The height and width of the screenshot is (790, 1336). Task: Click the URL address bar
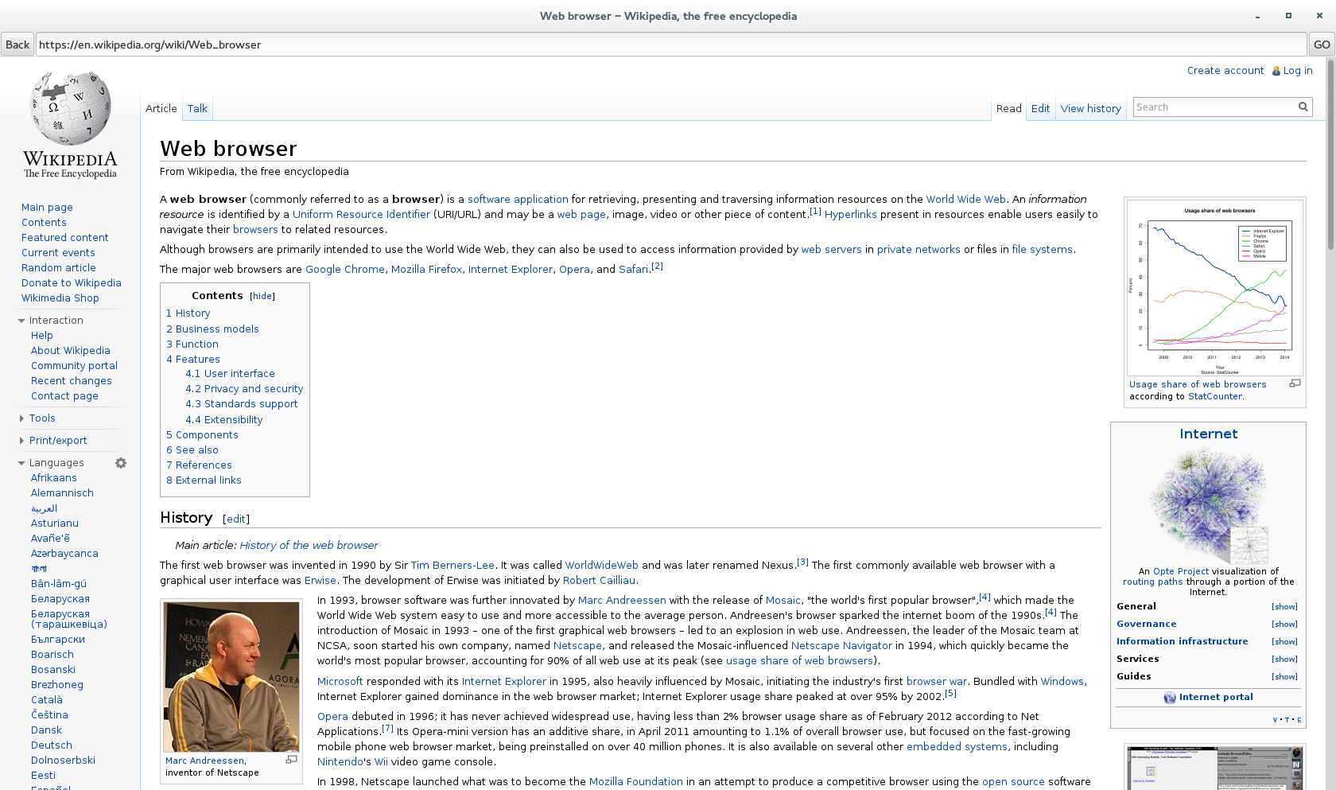coord(671,45)
